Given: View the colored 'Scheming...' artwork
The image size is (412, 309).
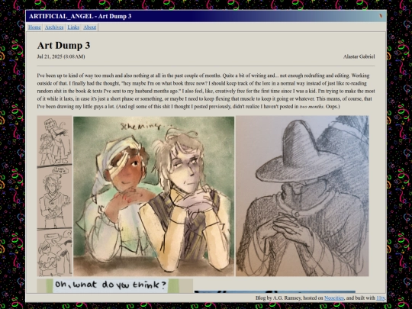Looking at the screenshot, I should 153,196.
